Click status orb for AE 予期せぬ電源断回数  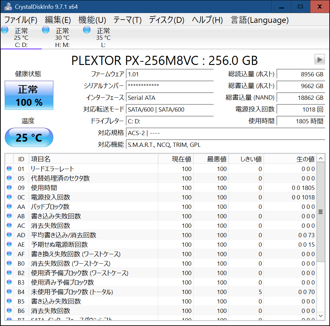click(9, 244)
